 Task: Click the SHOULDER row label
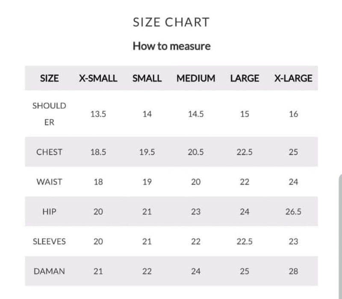49,114
